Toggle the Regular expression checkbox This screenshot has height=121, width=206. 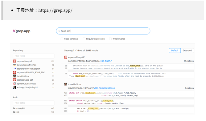(84, 39)
